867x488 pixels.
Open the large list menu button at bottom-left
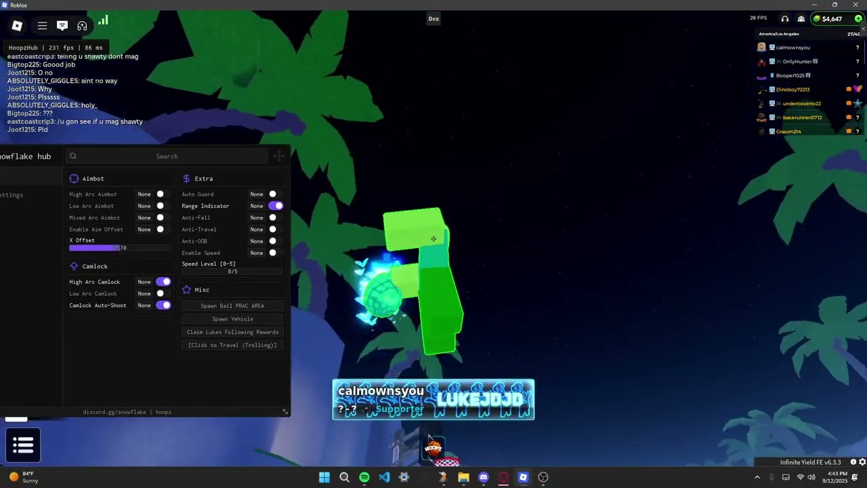[x=23, y=445]
